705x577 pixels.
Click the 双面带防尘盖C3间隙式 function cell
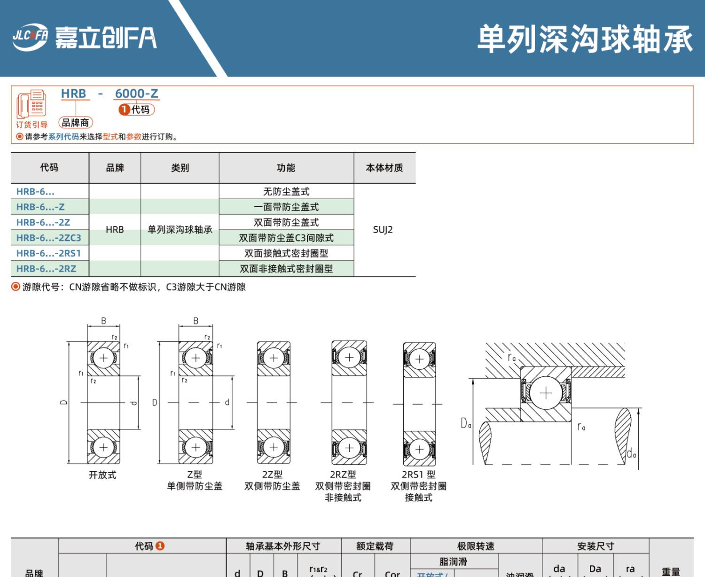tap(286, 238)
